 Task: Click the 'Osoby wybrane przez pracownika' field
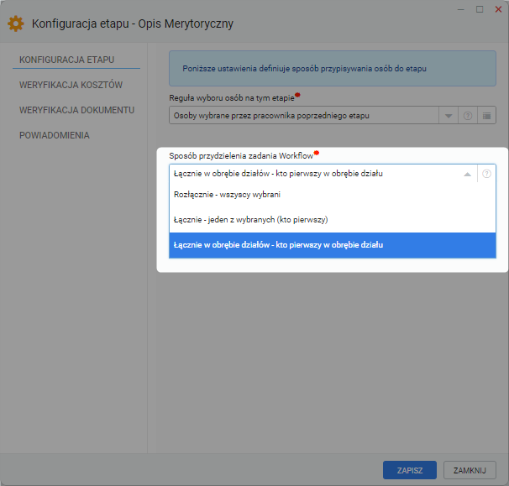coord(304,116)
